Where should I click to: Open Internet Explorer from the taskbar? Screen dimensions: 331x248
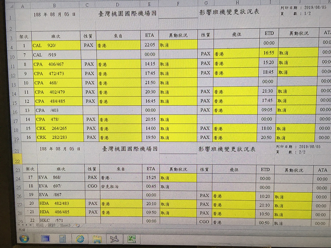[80, 238]
